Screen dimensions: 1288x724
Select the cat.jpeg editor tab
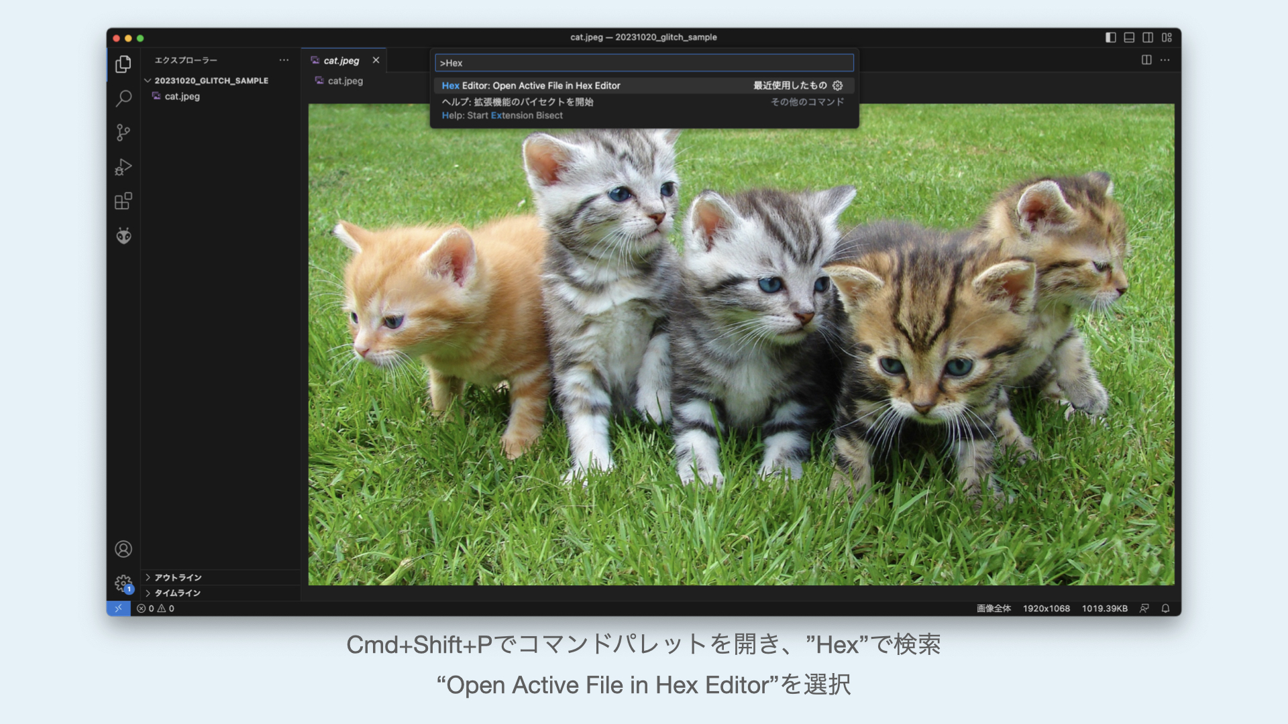click(341, 60)
